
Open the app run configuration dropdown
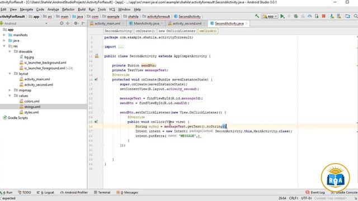270,16
